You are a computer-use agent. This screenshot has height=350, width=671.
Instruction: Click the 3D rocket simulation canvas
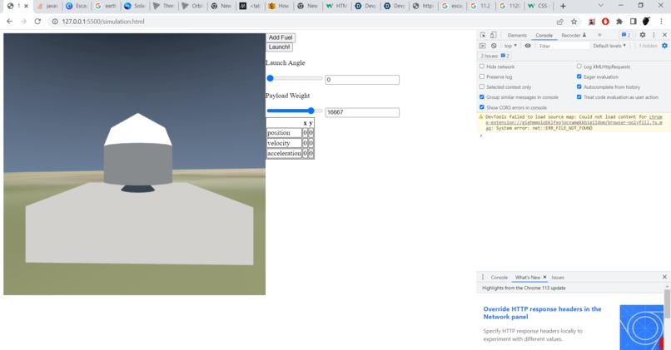(134, 164)
